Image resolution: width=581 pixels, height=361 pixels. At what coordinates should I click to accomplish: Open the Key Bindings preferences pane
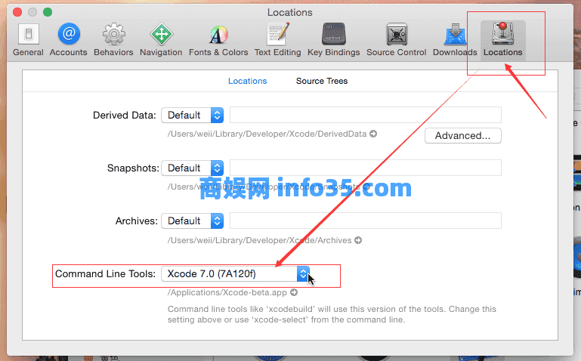click(333, 39)
